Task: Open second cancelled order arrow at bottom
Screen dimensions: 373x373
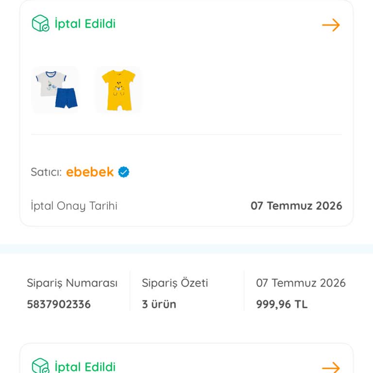Action: [x=331, y=368]
